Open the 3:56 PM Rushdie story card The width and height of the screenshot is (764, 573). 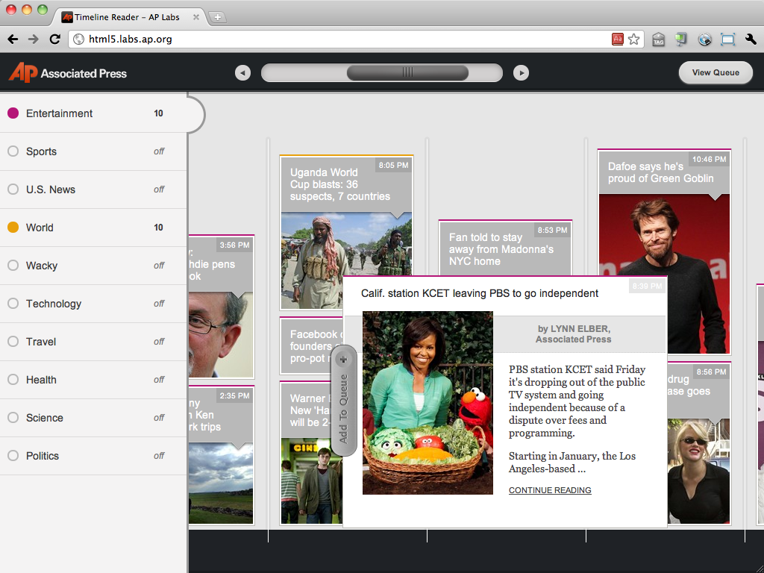(x=221, y=307)
